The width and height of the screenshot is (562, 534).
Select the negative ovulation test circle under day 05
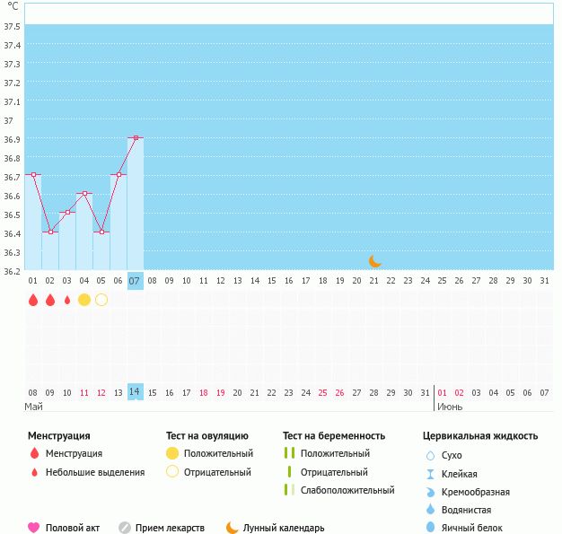(x=101, y=300)
